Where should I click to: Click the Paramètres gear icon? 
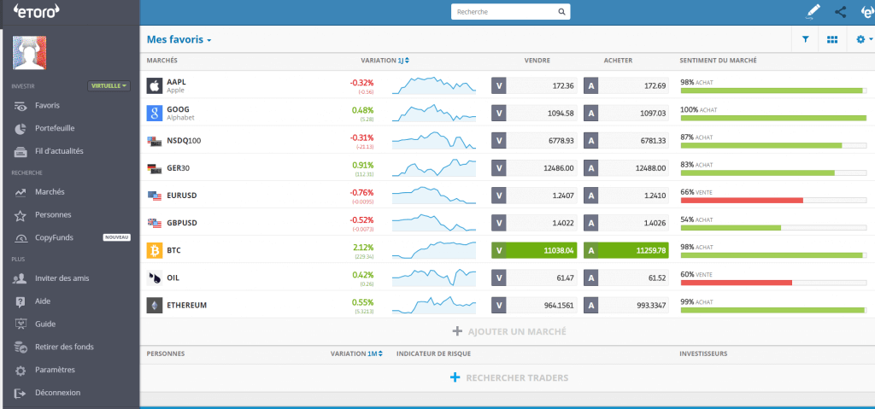tap(21, 371)
